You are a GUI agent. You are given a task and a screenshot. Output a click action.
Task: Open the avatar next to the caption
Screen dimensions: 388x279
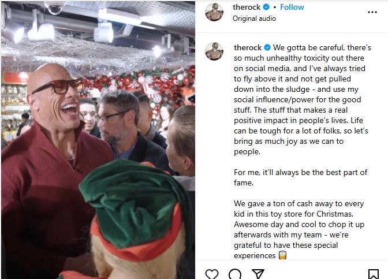[216, 52]
